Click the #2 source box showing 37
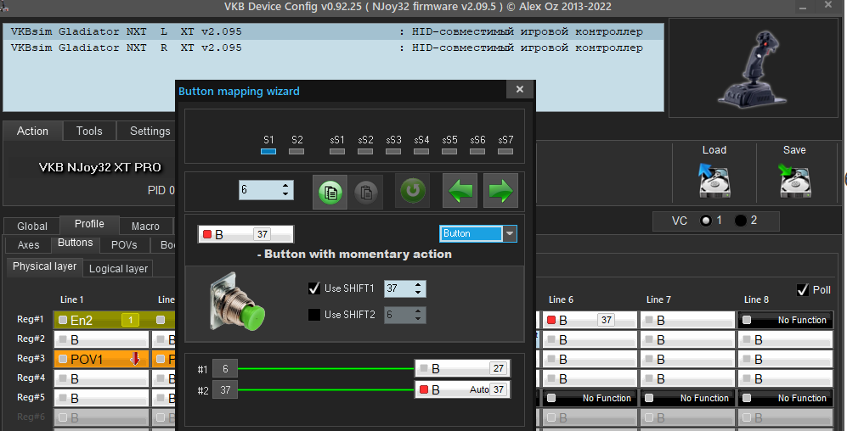This screenshot has width=847, height=431. [225, 389]
